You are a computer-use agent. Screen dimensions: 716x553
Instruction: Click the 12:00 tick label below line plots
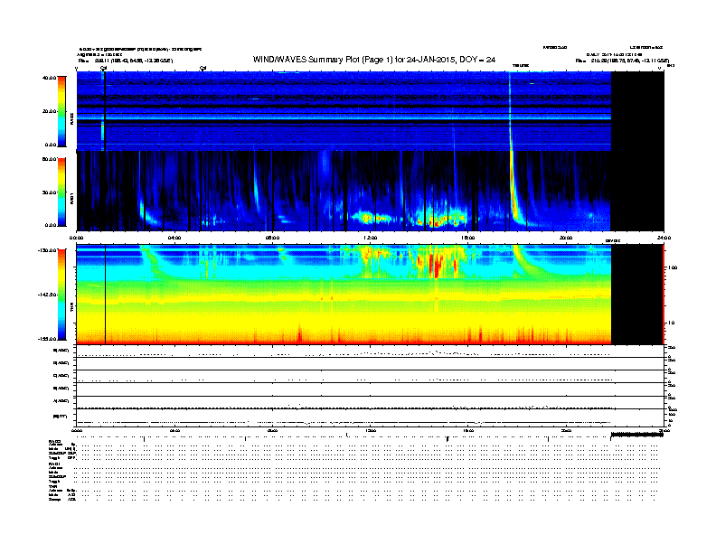(x=371, y=431)
